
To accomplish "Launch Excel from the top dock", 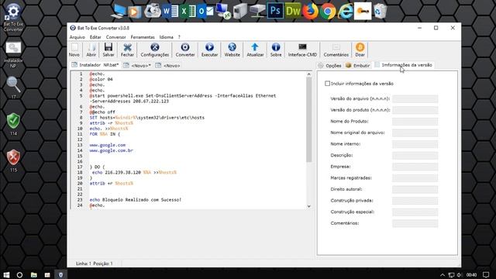I will [188, 11].
